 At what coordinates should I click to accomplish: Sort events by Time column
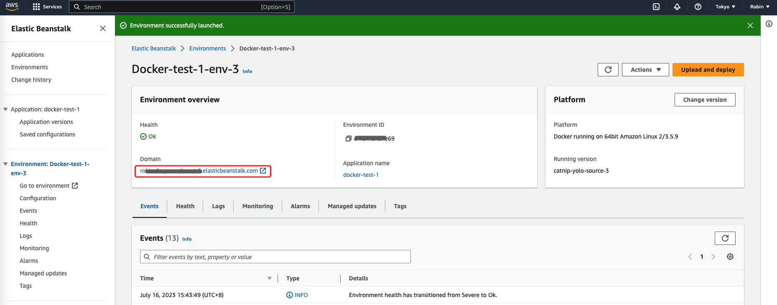[270, 278]
